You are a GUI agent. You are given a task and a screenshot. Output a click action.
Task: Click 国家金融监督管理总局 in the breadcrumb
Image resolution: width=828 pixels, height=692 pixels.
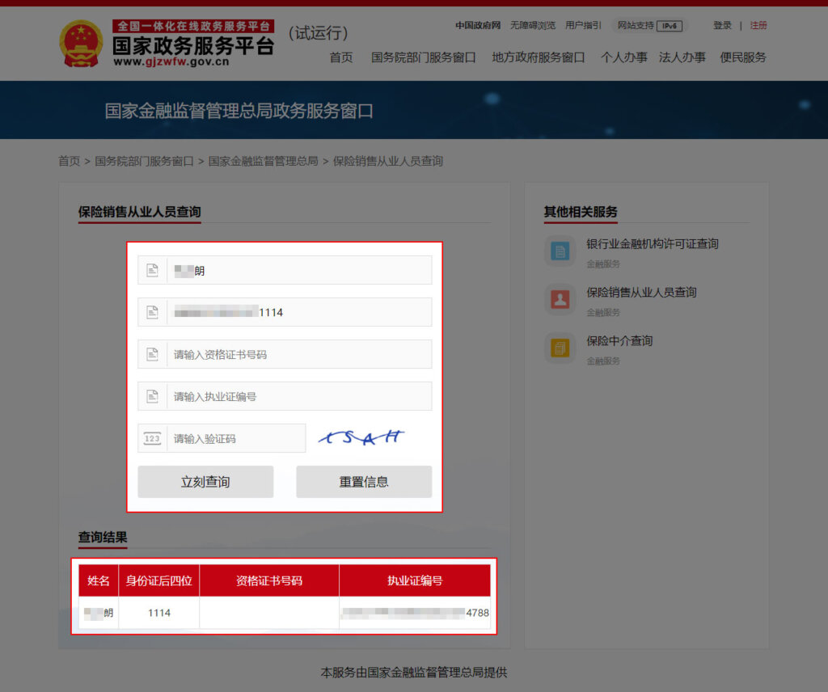click(263, 161)
